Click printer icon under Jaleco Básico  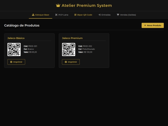click(11, 62)
